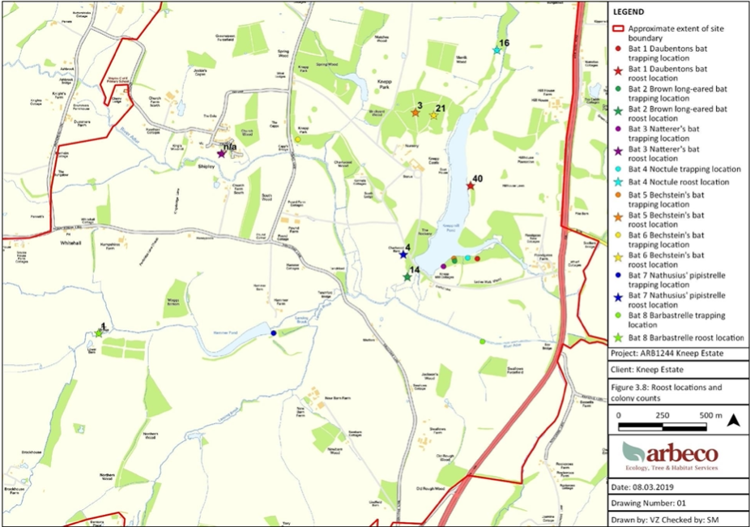
Task: Select the light green Barbastrelle roost star labeled 1
Action: point(99,332)
